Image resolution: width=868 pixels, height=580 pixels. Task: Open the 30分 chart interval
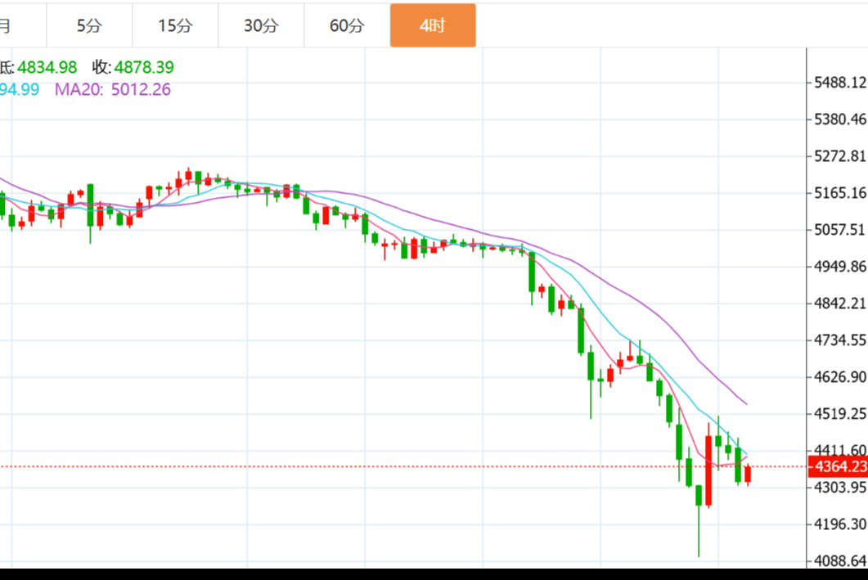261,25
